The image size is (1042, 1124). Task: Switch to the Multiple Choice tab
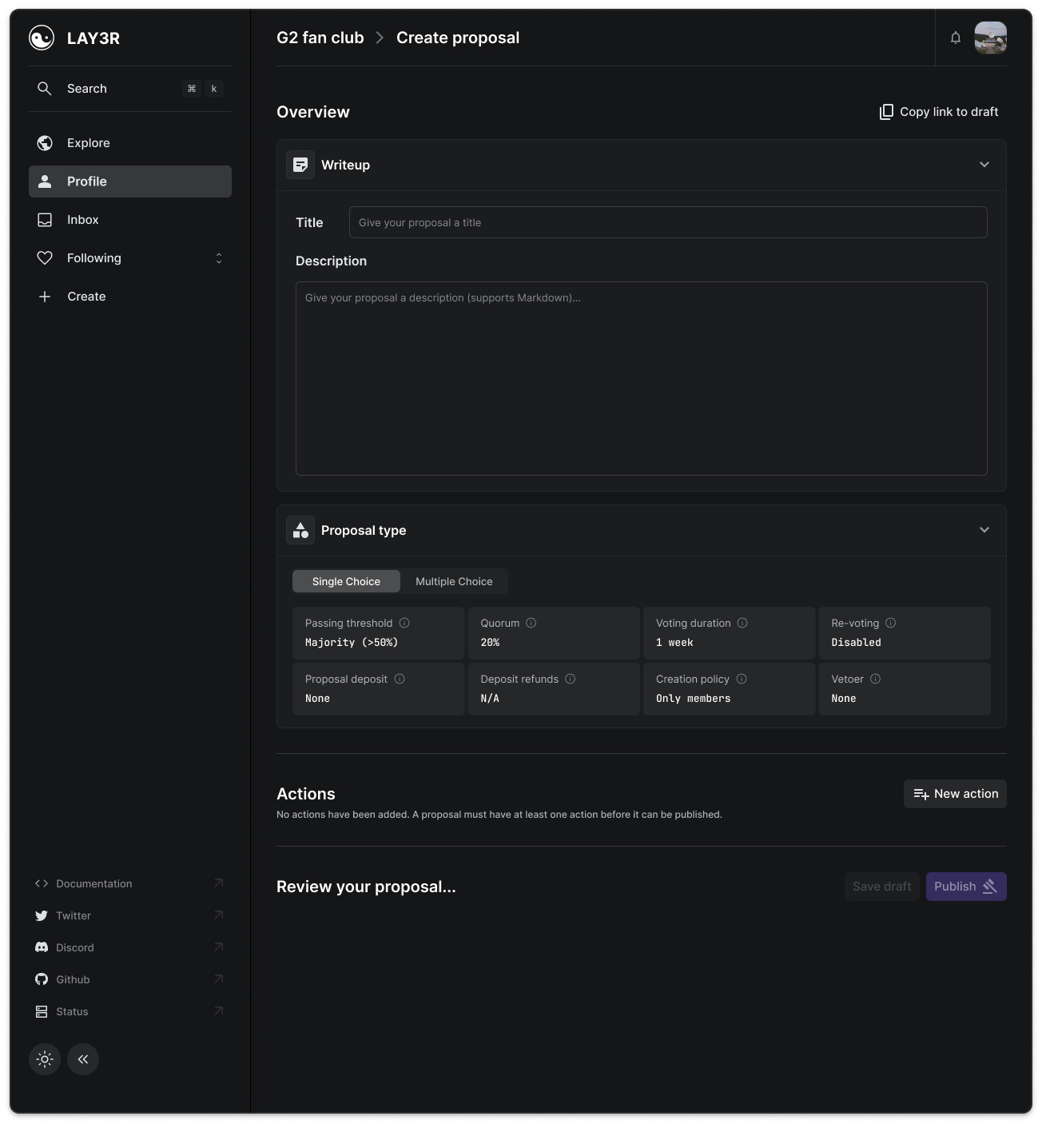454,581
